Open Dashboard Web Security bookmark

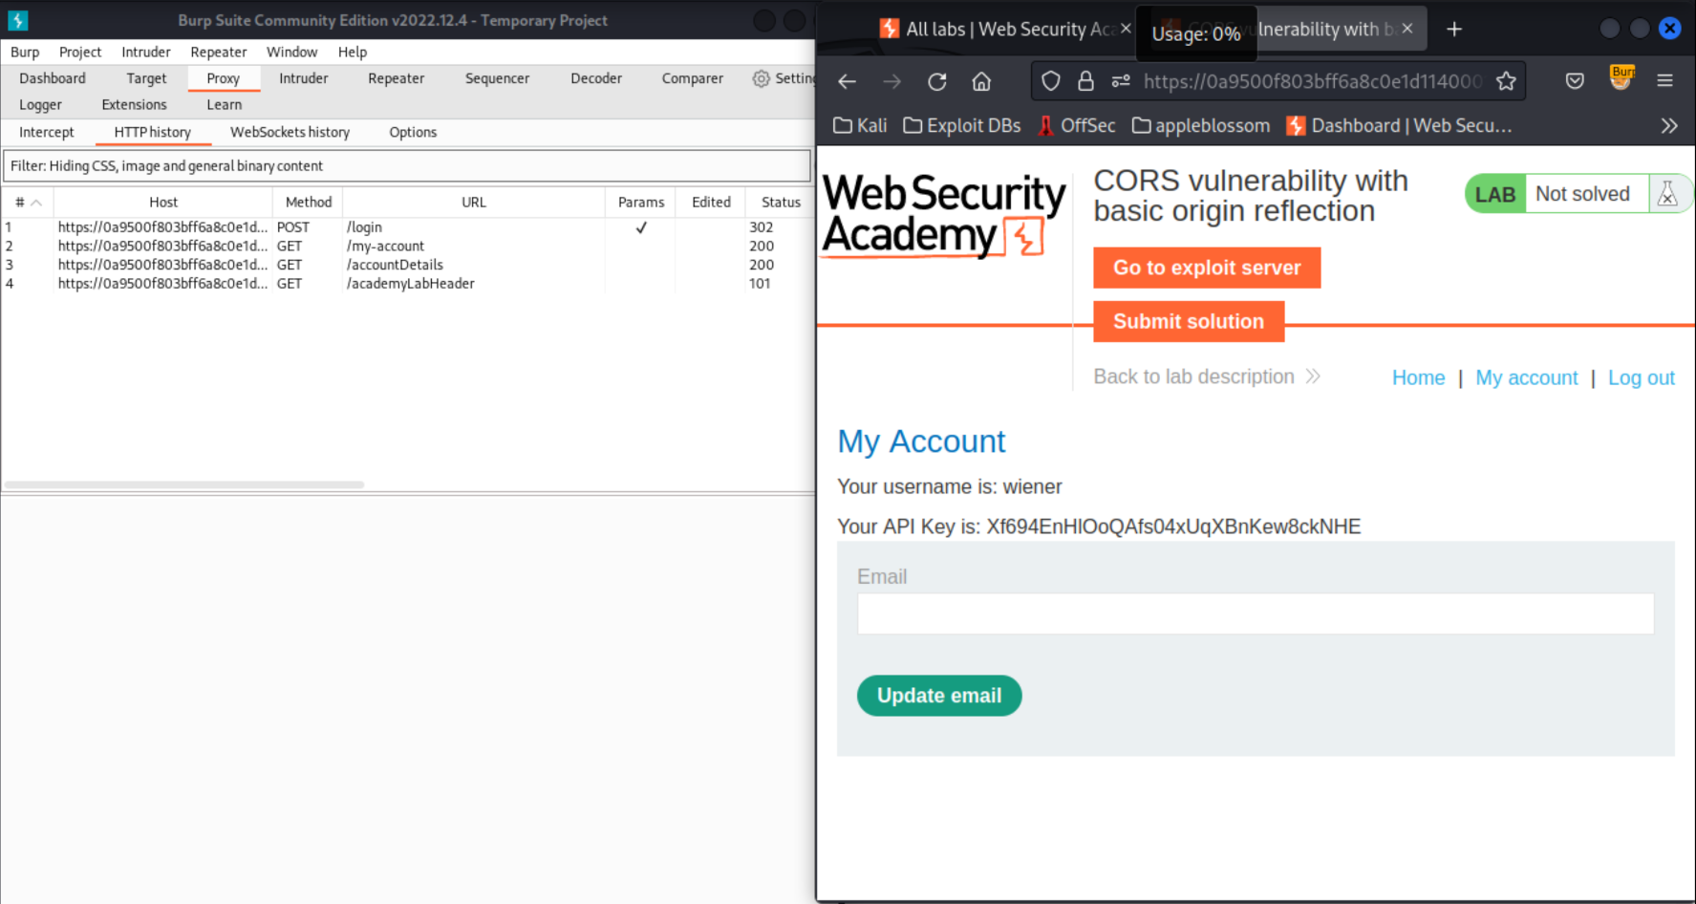click(1399, 126)
